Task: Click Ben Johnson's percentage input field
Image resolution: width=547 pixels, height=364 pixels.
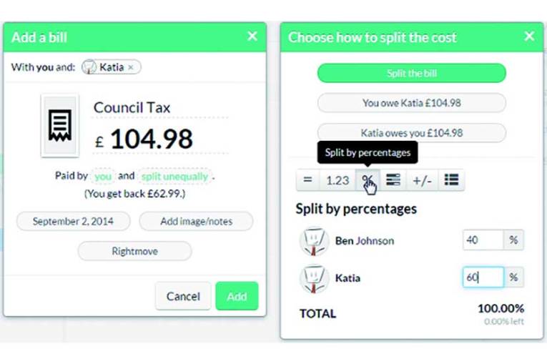Action: (483, 240)
